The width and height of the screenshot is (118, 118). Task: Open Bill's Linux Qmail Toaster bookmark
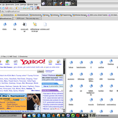(x=97, y=15)
